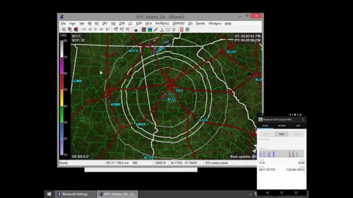Open the GIS menu
The width and height of the screenshot is (353, 198).
(190, 24)
